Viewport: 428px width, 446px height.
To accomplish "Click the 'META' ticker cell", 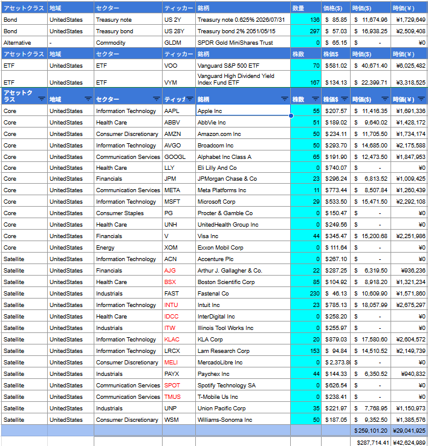I will click(x=179, y=190).
